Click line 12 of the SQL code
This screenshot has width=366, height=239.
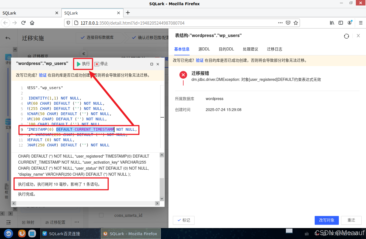68,145
